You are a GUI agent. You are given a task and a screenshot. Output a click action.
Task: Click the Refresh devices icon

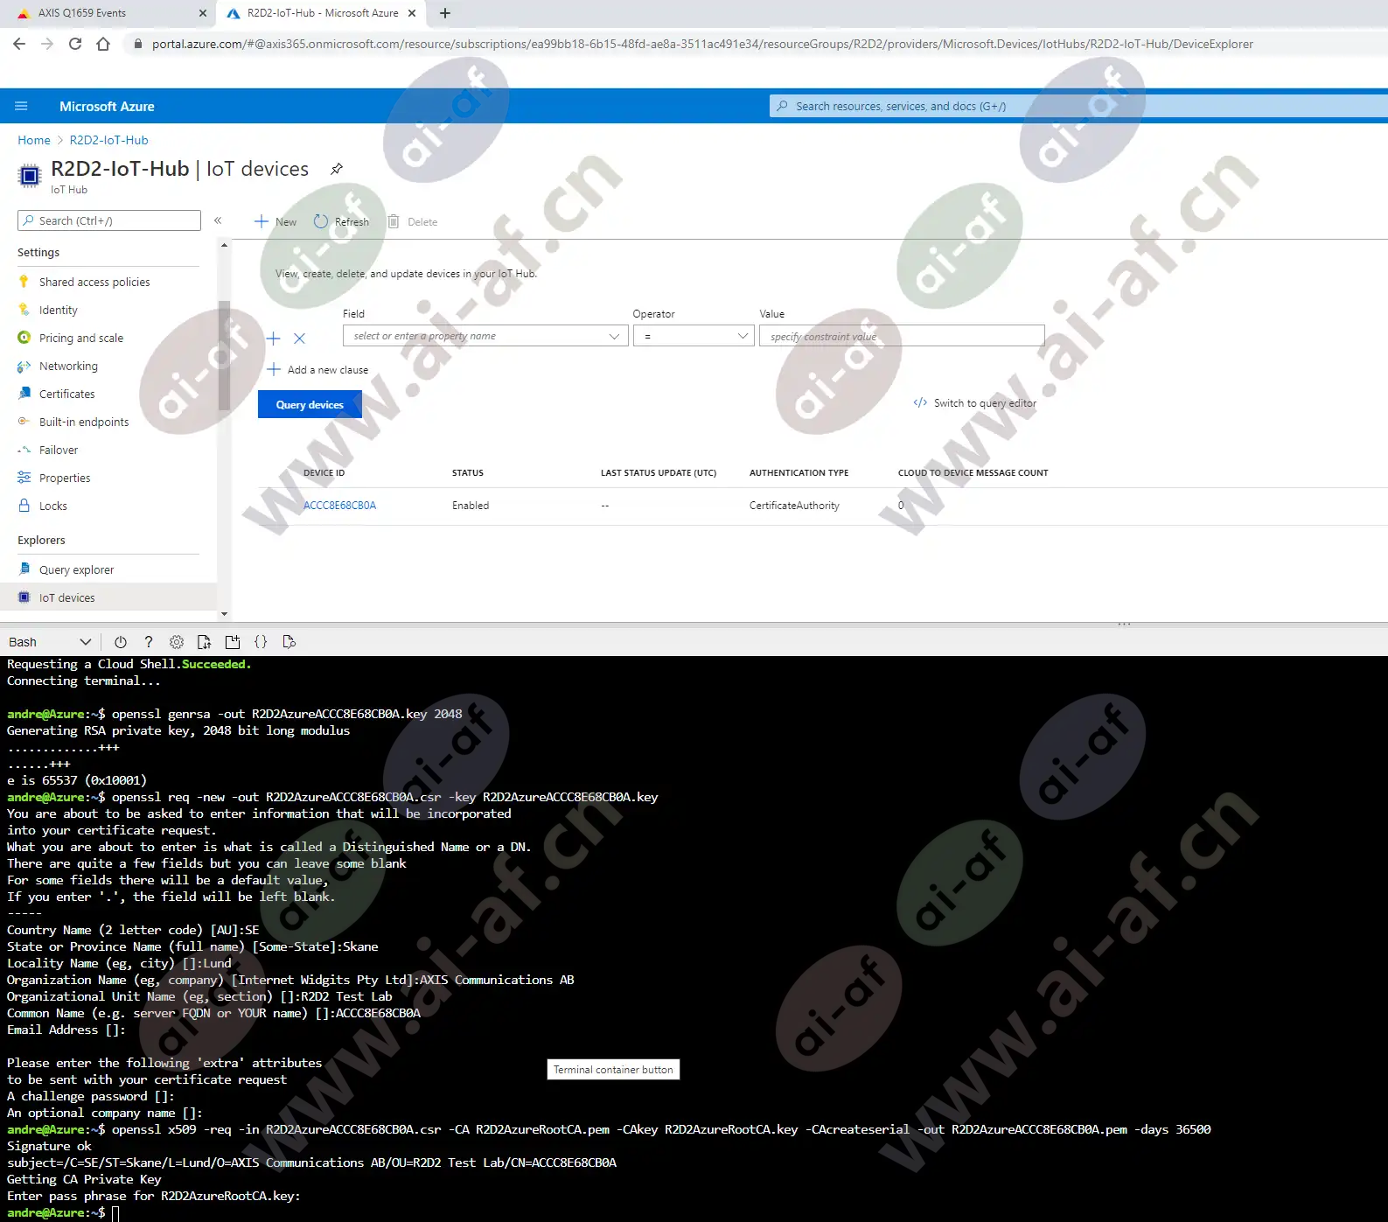point(321,221)
